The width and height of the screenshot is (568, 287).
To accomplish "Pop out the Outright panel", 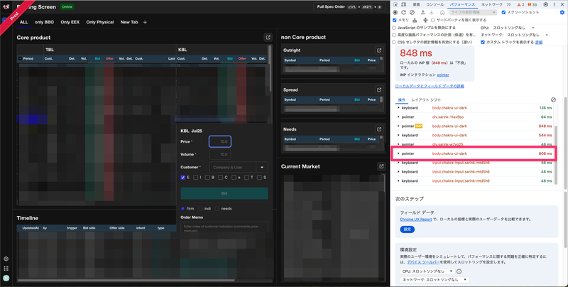I will [379, 50].
